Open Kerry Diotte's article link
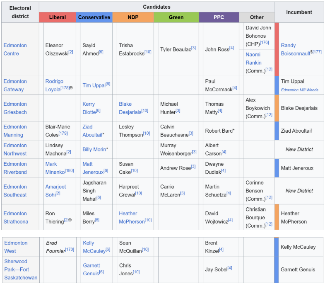 pyautogui.click(x=89, y=108)
